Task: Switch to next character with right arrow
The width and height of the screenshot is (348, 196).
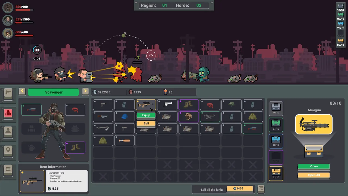Action: click(85, 91)
